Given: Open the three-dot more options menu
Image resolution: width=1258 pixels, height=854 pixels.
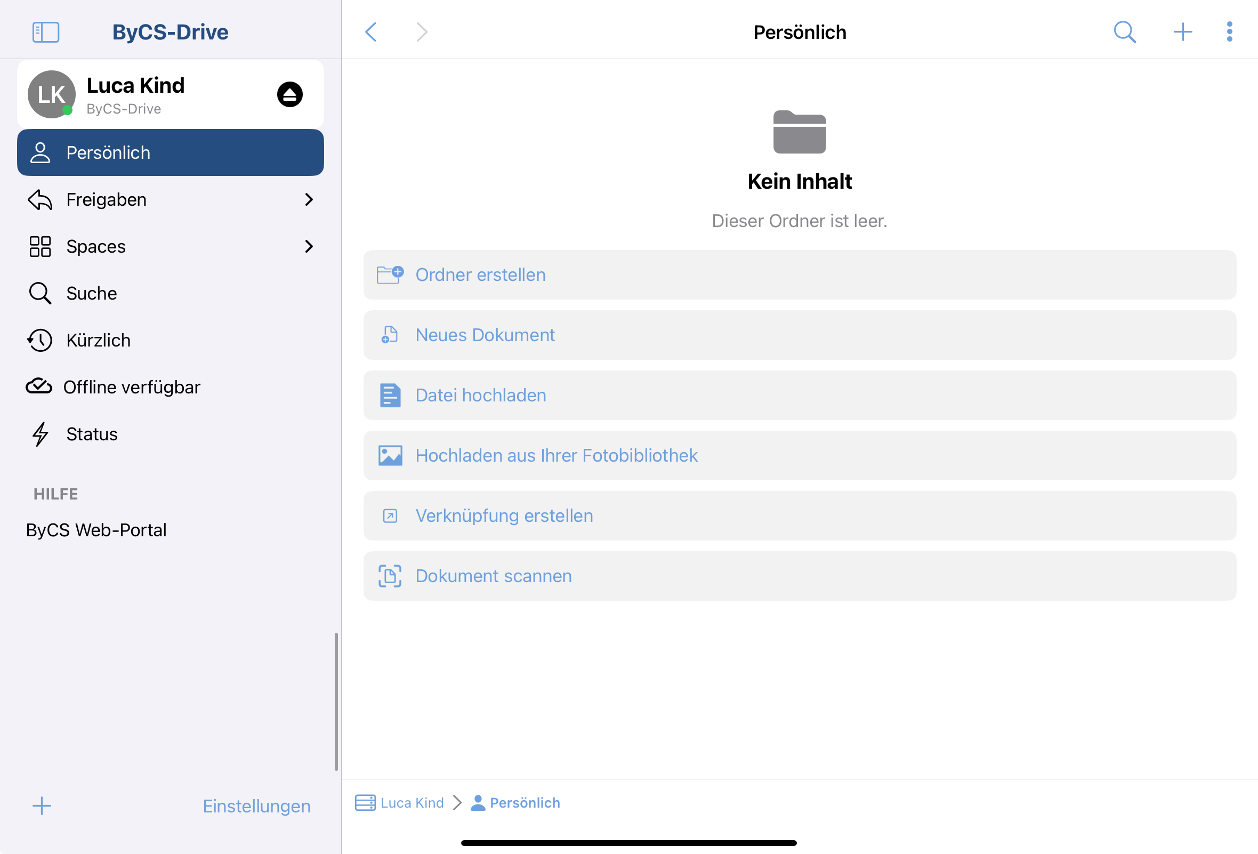Looking at the screenshot, I should [1229, 32].
